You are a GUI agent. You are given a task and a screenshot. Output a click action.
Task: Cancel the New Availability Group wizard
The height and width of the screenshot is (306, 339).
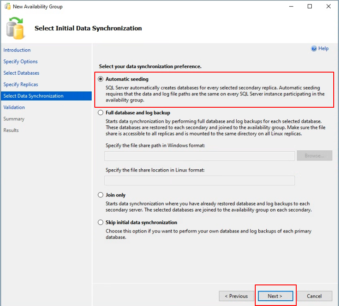pyautogui.click(x=315, y=296)
